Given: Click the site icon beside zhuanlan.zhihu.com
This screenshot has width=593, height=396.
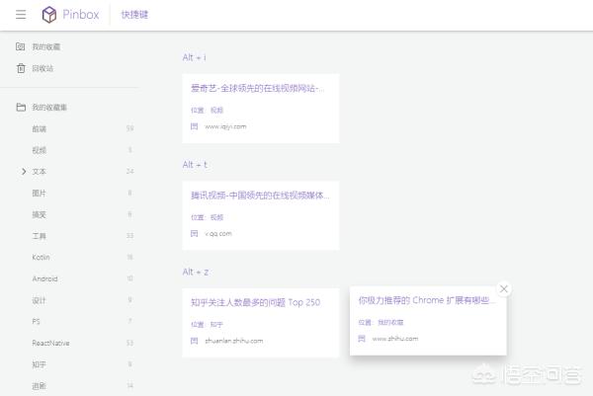Looking at the screenshot, I should click(195, 341).
